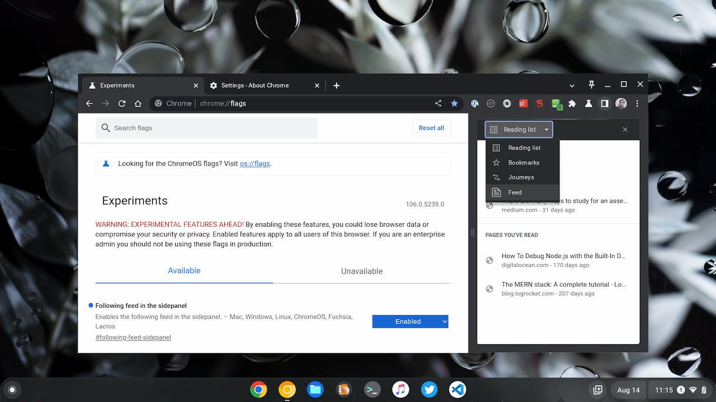This screenshot has height=402, width=716.
Task: Click in the Search flags field
Action: (x=206, y=128)
